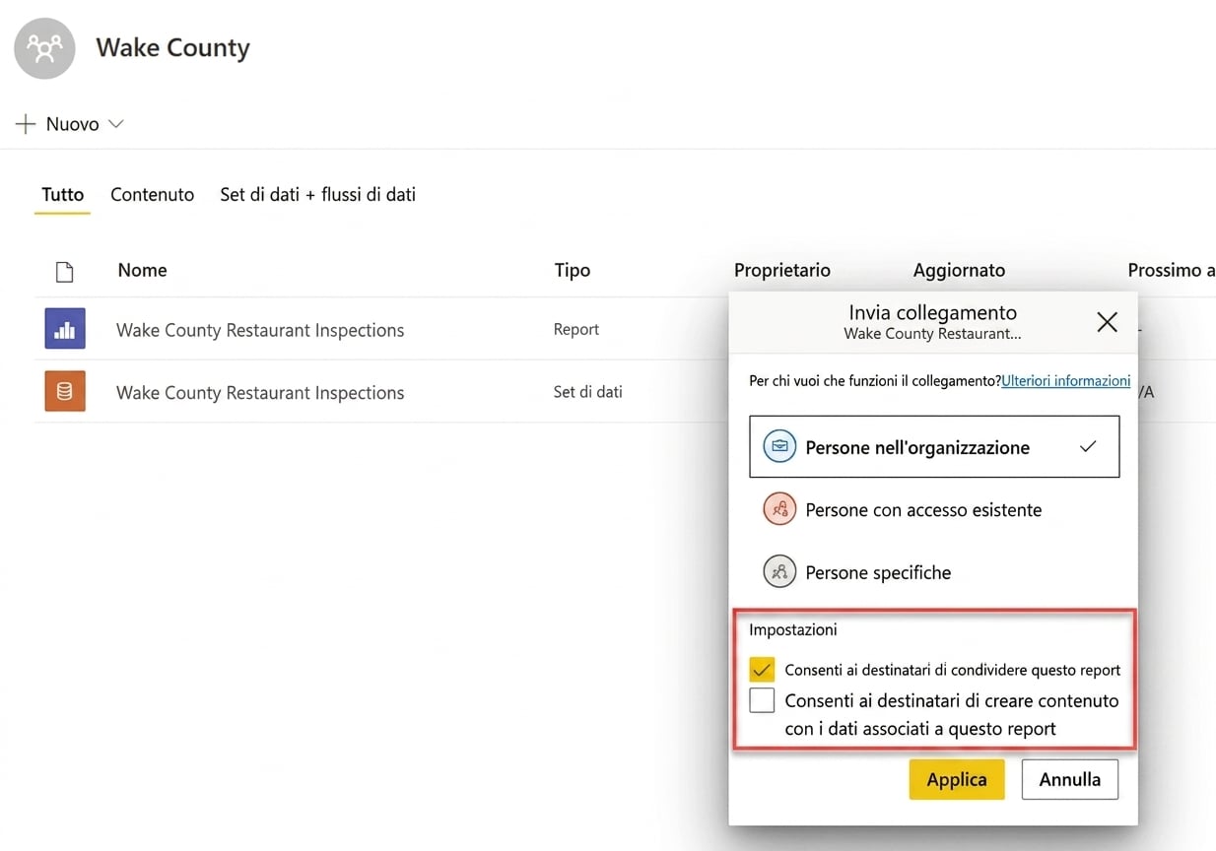The width and height of the screenshot is (1216, 851).
Task: Sort by the Aggiornato column header
Action: [x=959, y=270]
